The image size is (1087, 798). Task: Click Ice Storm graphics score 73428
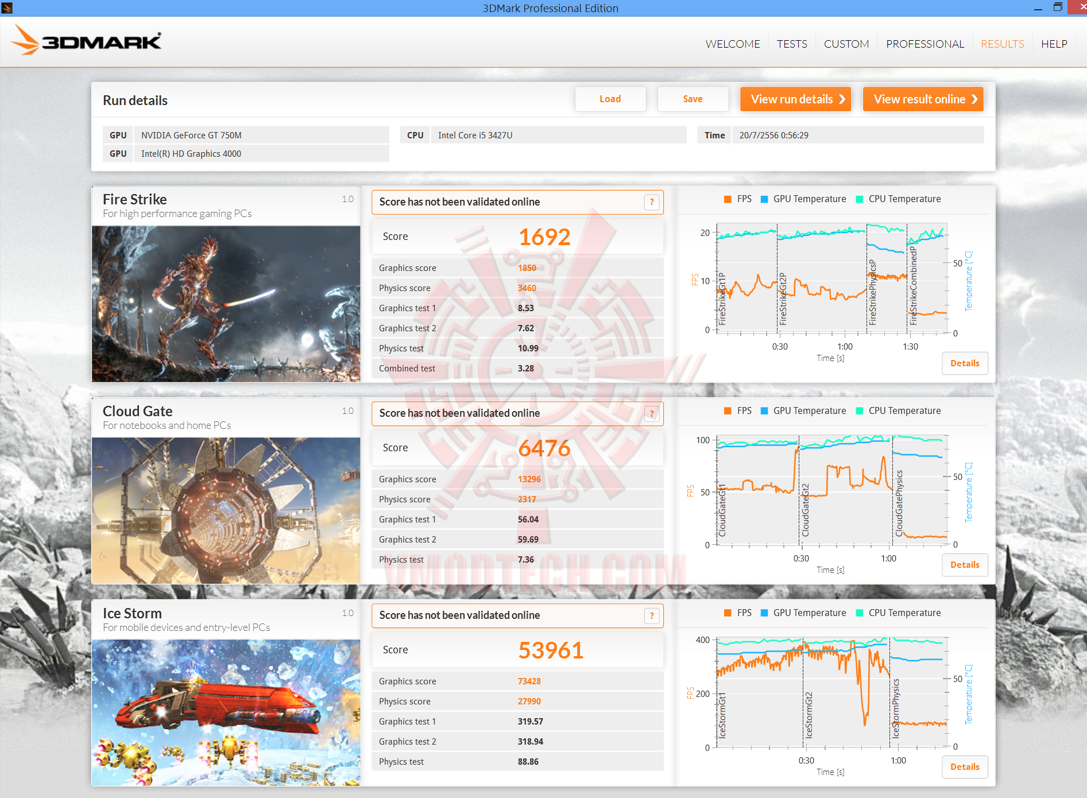[x=529, y=681]
